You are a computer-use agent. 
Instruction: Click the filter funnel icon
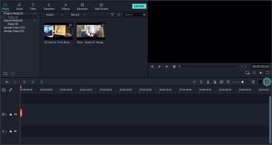pyautogui.click(x=112, y=15)
